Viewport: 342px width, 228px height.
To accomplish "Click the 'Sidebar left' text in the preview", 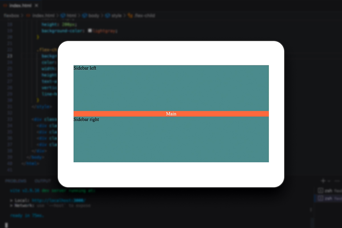I will [85, 68].
